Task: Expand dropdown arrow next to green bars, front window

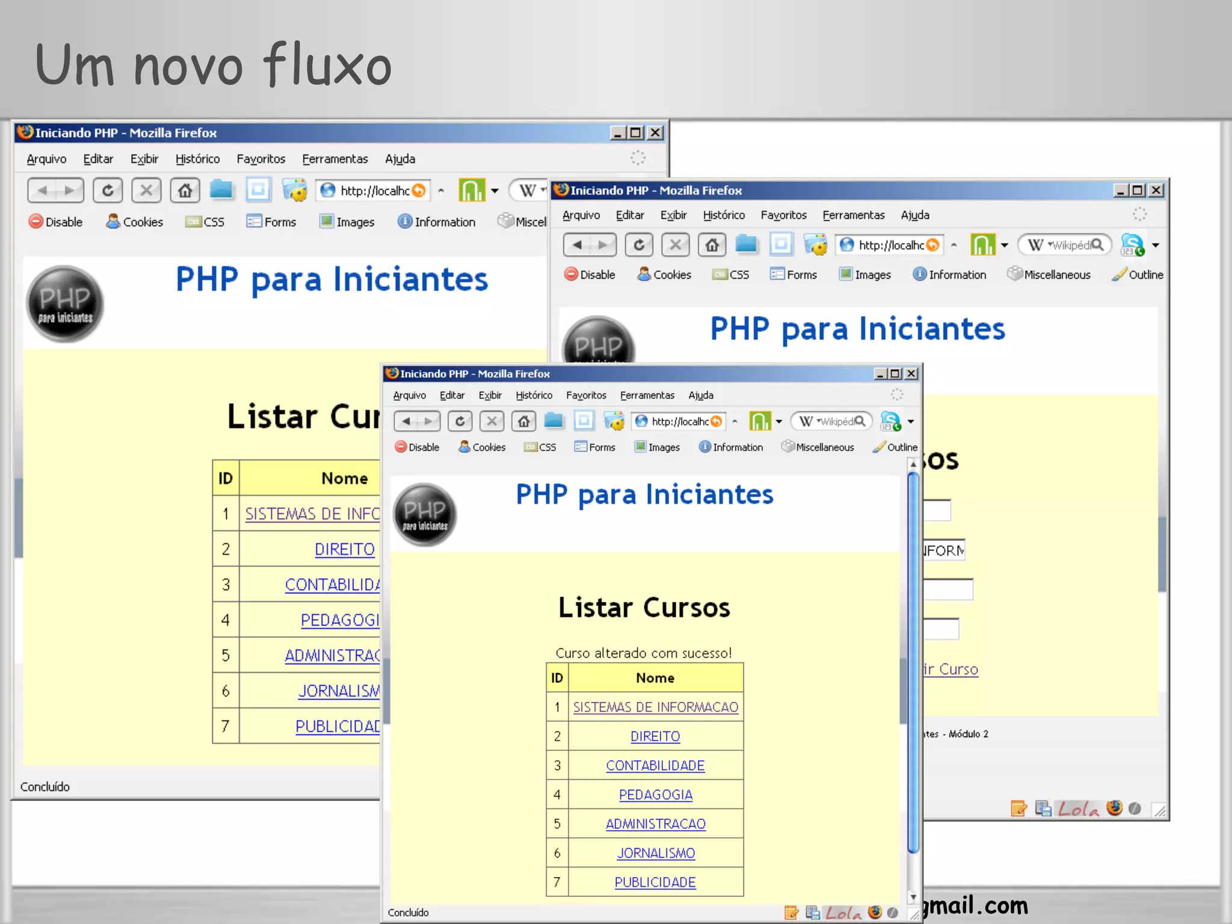Action: click(x=779, y=422)
